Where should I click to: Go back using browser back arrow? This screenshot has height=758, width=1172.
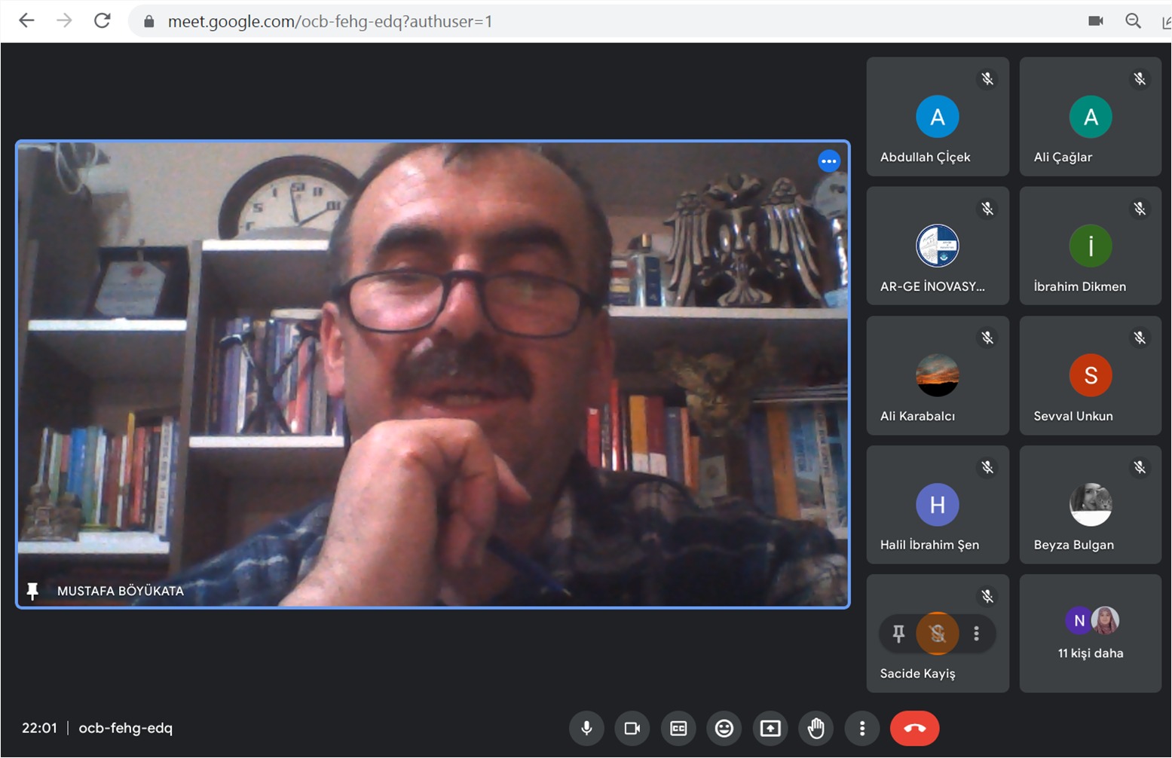26,21
